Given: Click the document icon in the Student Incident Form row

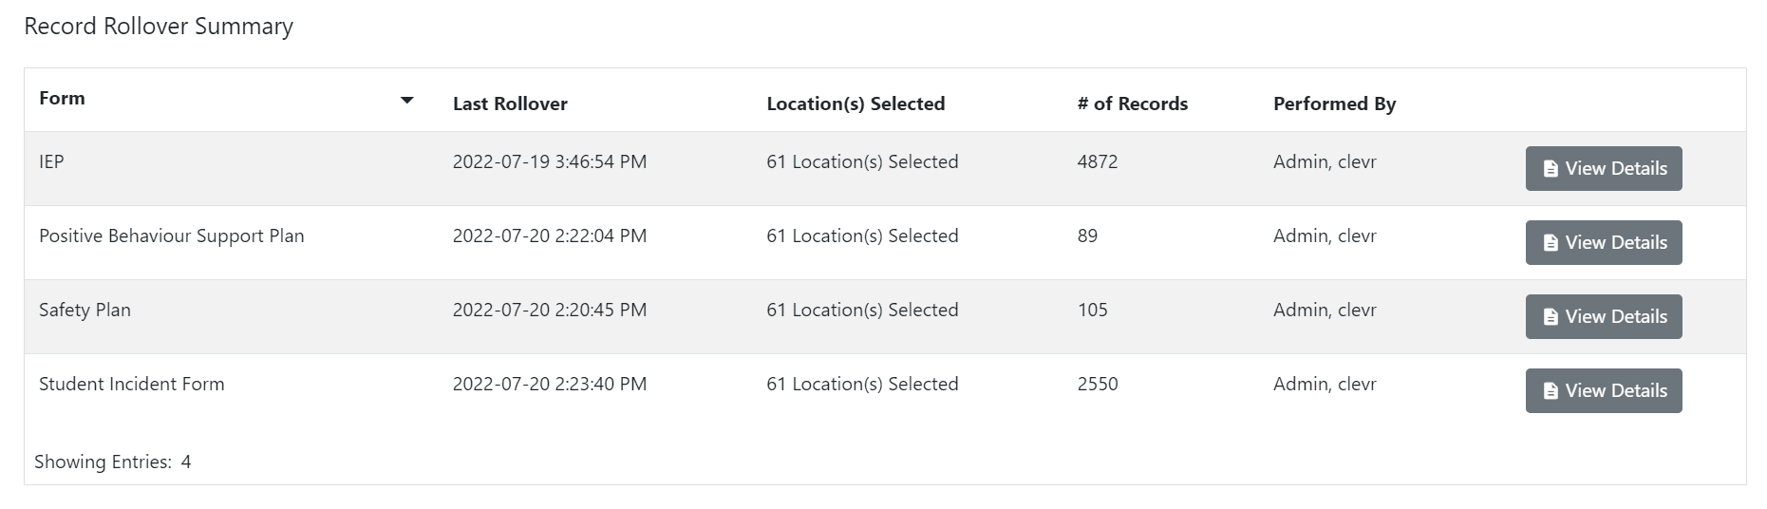Looking at the screenshot, I should pos(1551,391).
